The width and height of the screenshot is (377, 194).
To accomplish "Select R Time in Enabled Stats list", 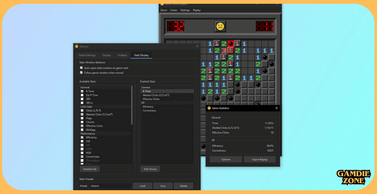I will click(x=167, y=91).
